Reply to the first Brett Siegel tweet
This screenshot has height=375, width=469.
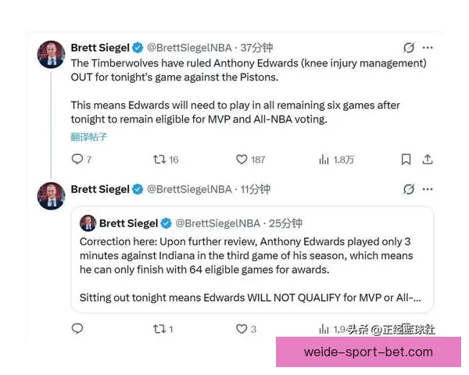click(x=77, y=159)
